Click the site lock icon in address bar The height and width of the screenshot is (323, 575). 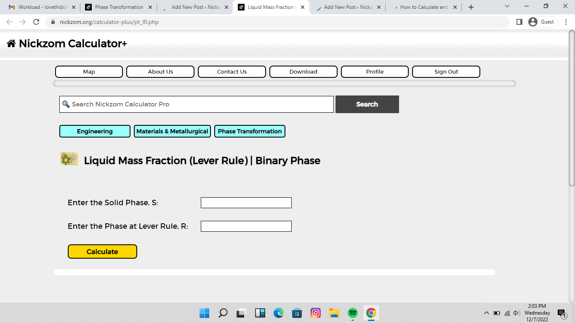(x=53, y=22)
